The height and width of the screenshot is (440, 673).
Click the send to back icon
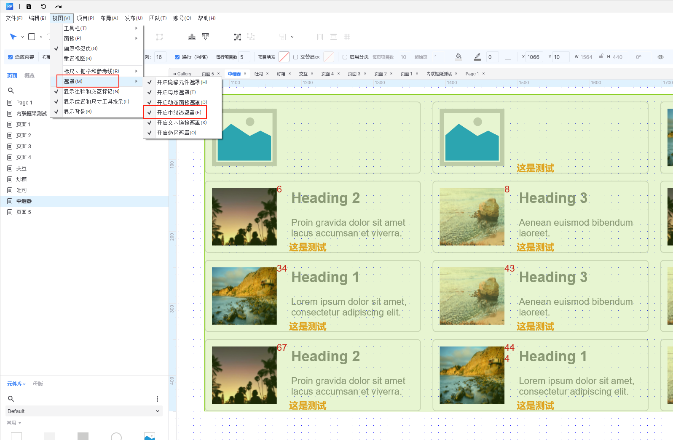click(205, 37)
